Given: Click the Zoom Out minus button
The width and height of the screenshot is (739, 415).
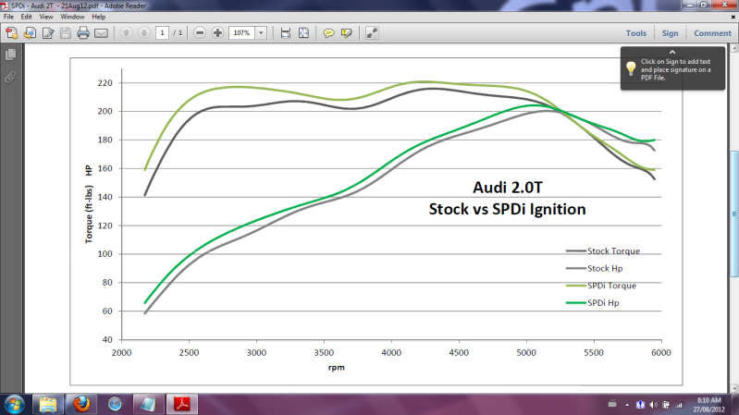Looking at the screenshot, I should pos(200,33).
